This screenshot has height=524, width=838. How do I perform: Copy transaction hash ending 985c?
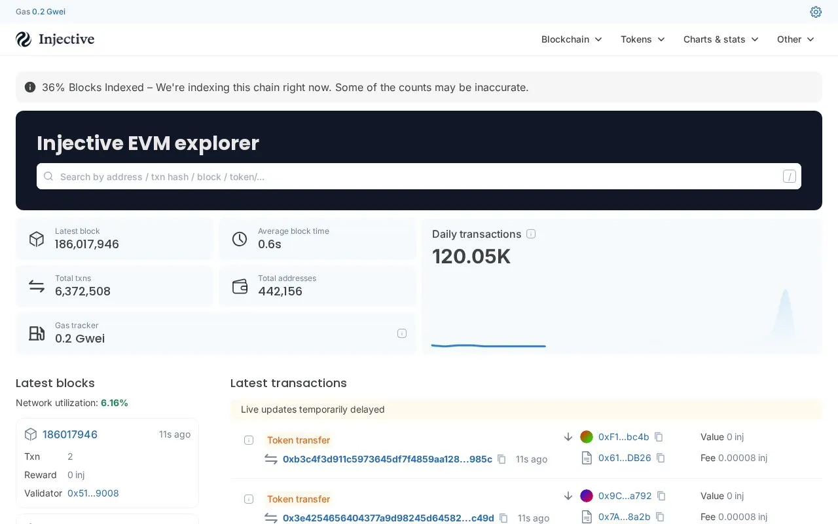[x=501, y=459]
